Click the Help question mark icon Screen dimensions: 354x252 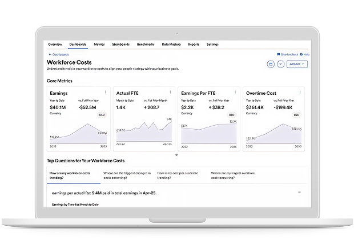[301, 54]
